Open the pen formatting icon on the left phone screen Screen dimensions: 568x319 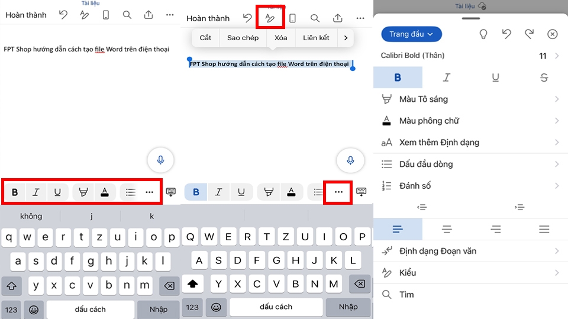(85, 15)
